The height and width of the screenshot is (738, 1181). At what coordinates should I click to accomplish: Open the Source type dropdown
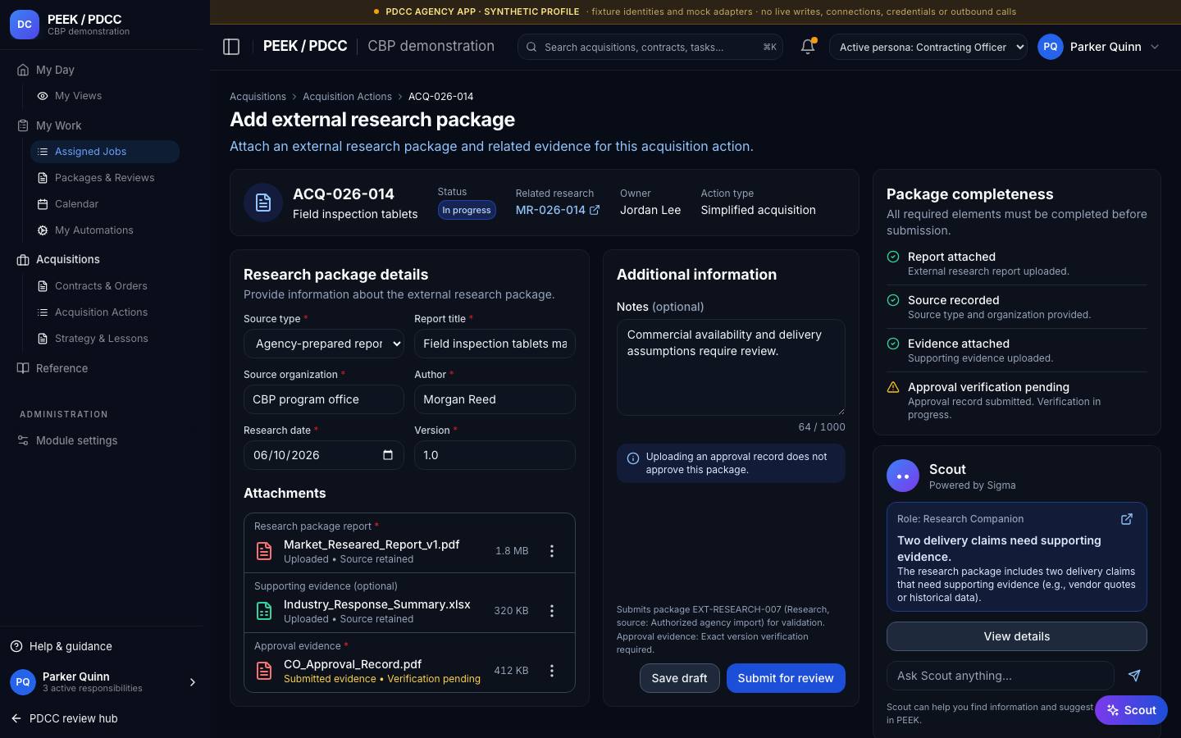[x=323, y=344]
